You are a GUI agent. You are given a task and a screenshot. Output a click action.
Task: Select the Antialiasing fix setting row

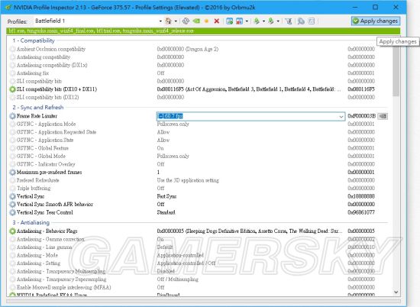point(199,73)
